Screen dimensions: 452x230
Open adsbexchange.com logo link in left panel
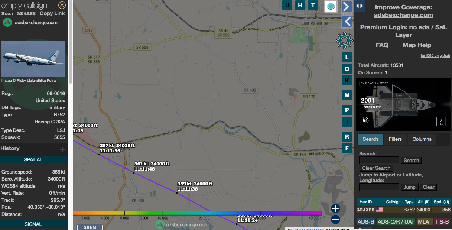(x=30, y=22)
